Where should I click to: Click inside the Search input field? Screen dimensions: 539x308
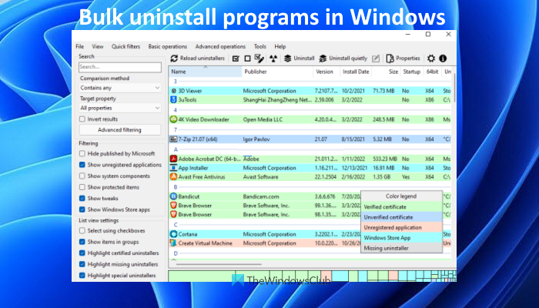(120, 67)
